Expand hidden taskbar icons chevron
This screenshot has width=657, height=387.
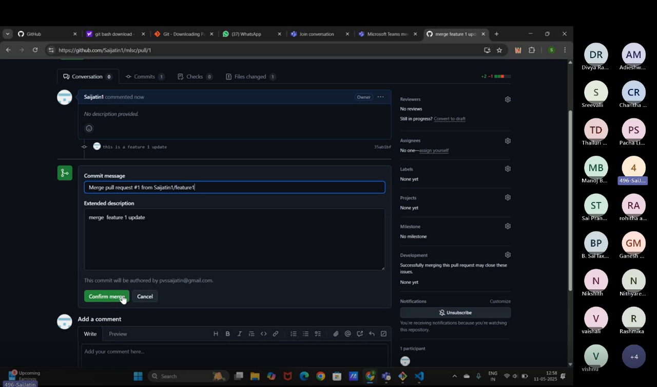[454, 376]
